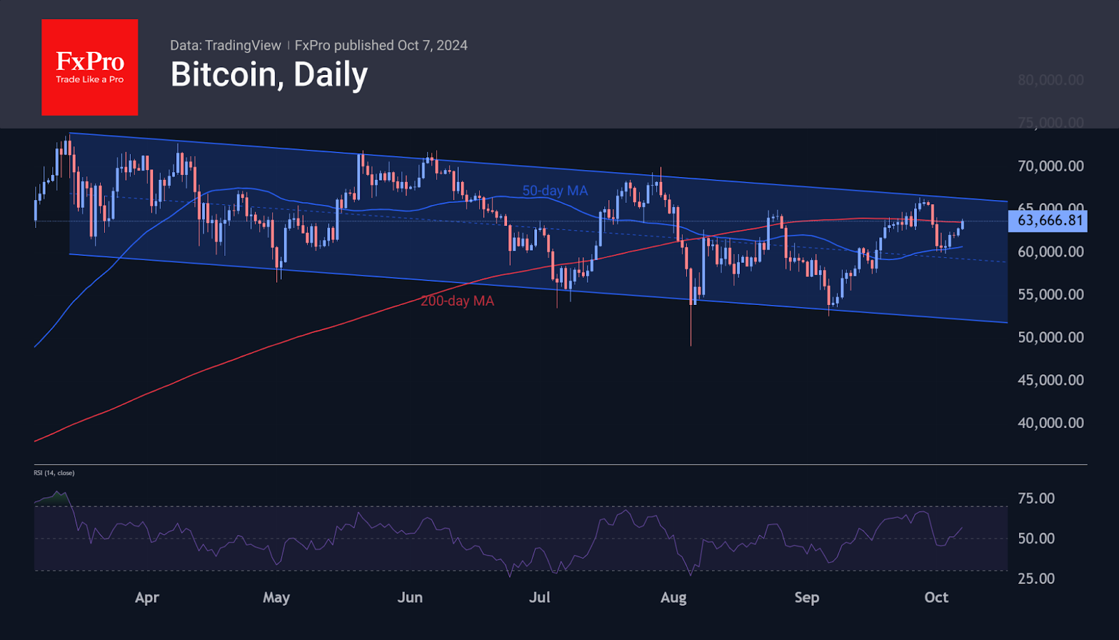Select the 'Bitcoin, Daily' chart title
This screenshot has width=1119, height=640.
point(269,75)
